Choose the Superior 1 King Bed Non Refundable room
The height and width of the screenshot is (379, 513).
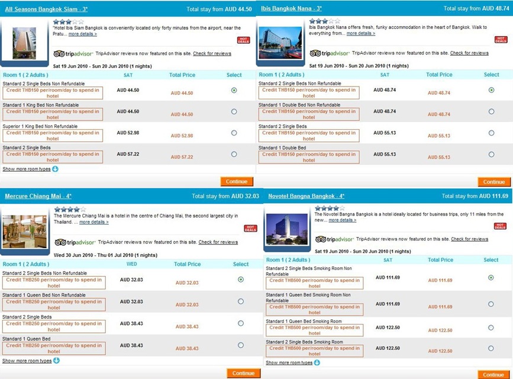point(234,133)
